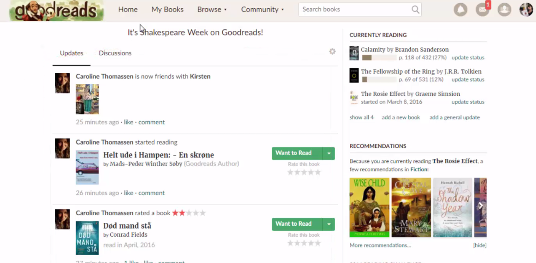Open Død mand stå book cover
This screenshot has height=263, width=536.
[87, 238]
